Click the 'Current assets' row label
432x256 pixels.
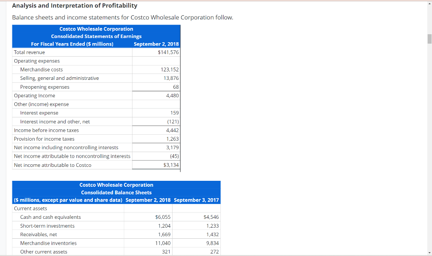pos(30,209)
